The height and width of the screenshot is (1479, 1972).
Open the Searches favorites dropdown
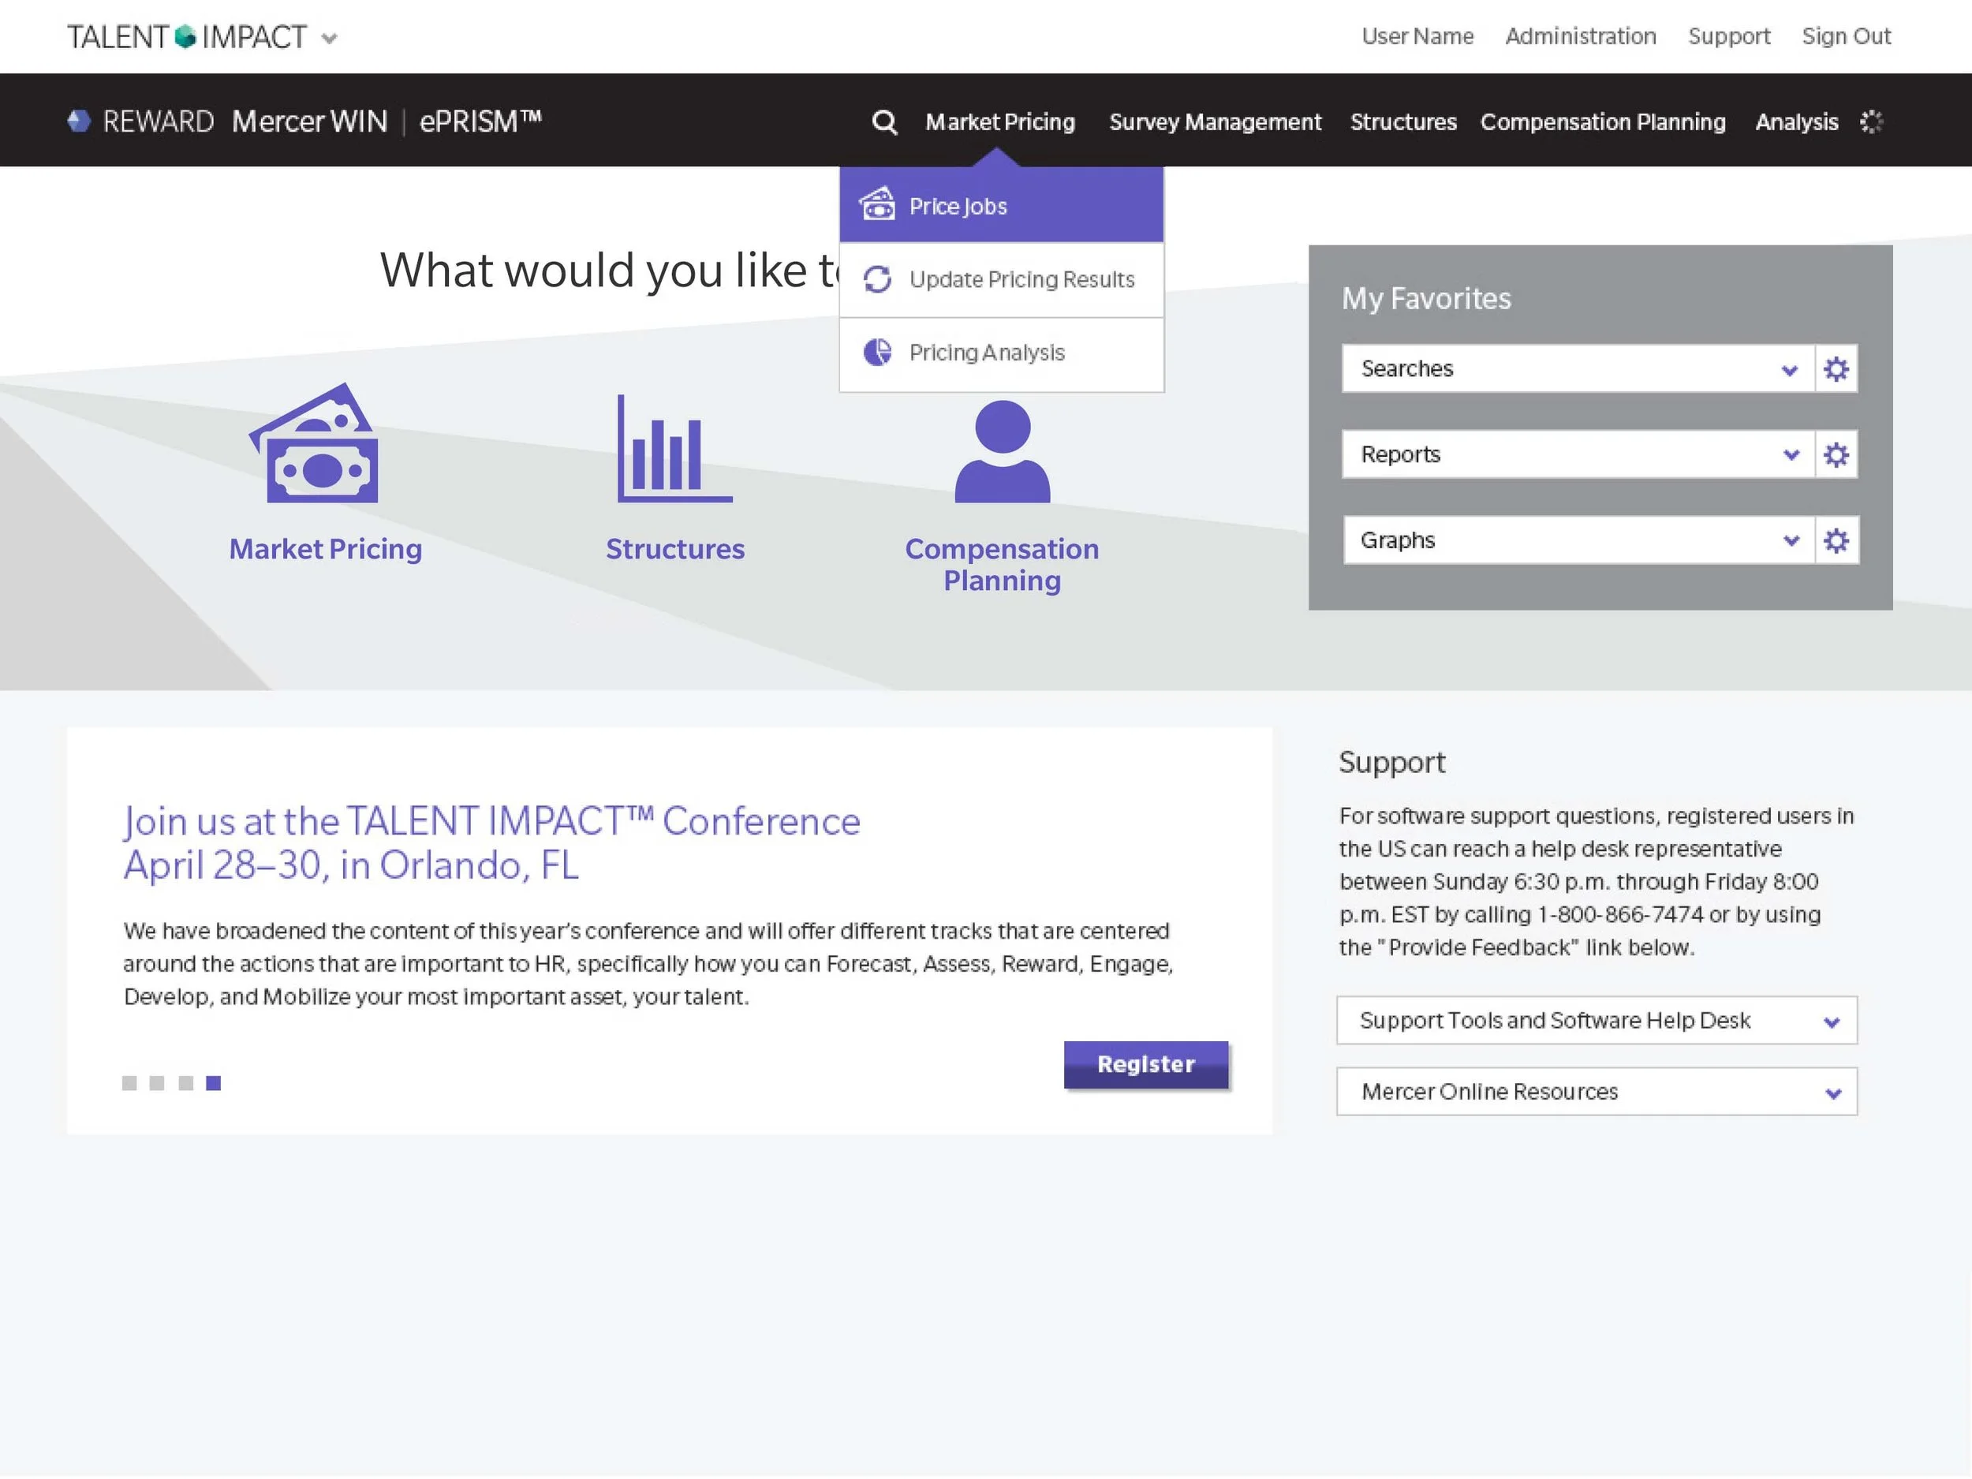point(1578,369)
